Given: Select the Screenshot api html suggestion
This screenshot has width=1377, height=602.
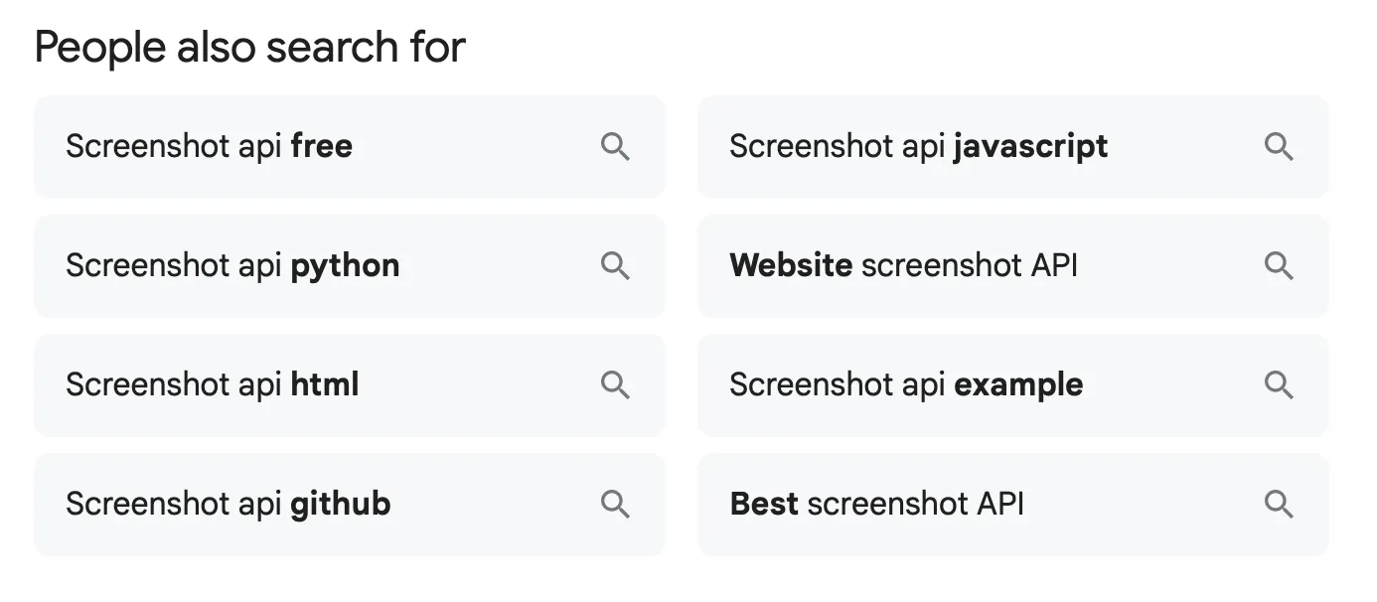Looking at the screenshot, I should (298, 385).
